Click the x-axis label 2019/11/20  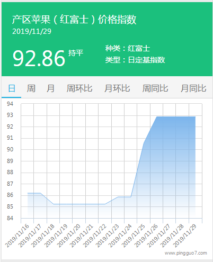click(x=68, y=236)
